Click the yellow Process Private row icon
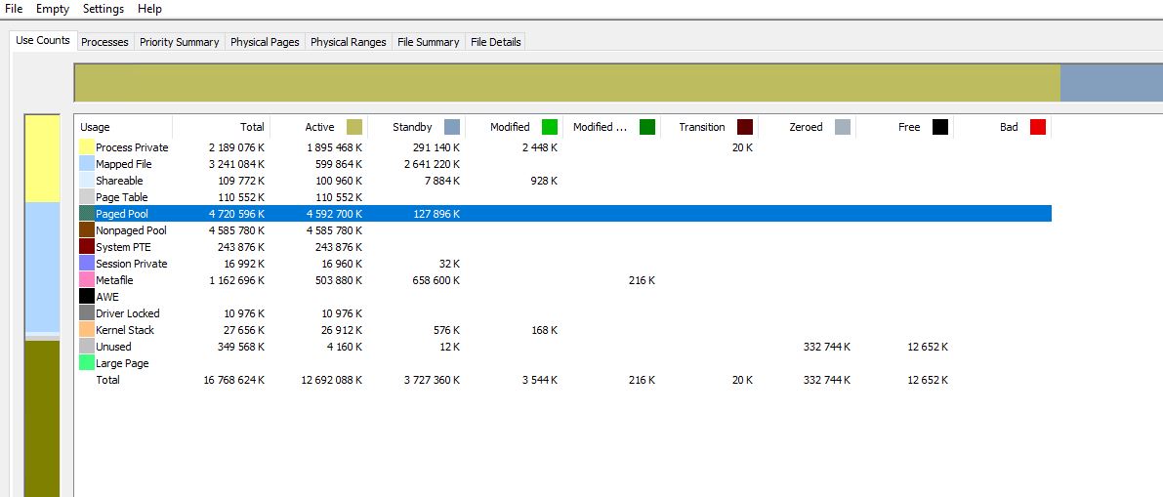The width and height of the screenshot is (1163, 497). (x=87, y=147)
